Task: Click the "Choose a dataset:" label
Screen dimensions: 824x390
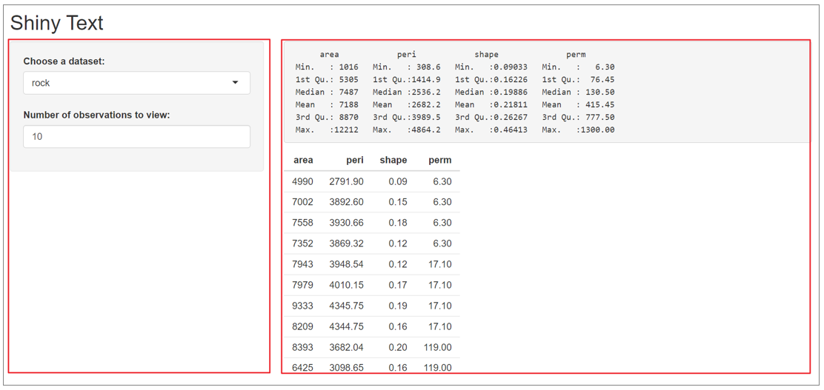Action: (64, 61)
